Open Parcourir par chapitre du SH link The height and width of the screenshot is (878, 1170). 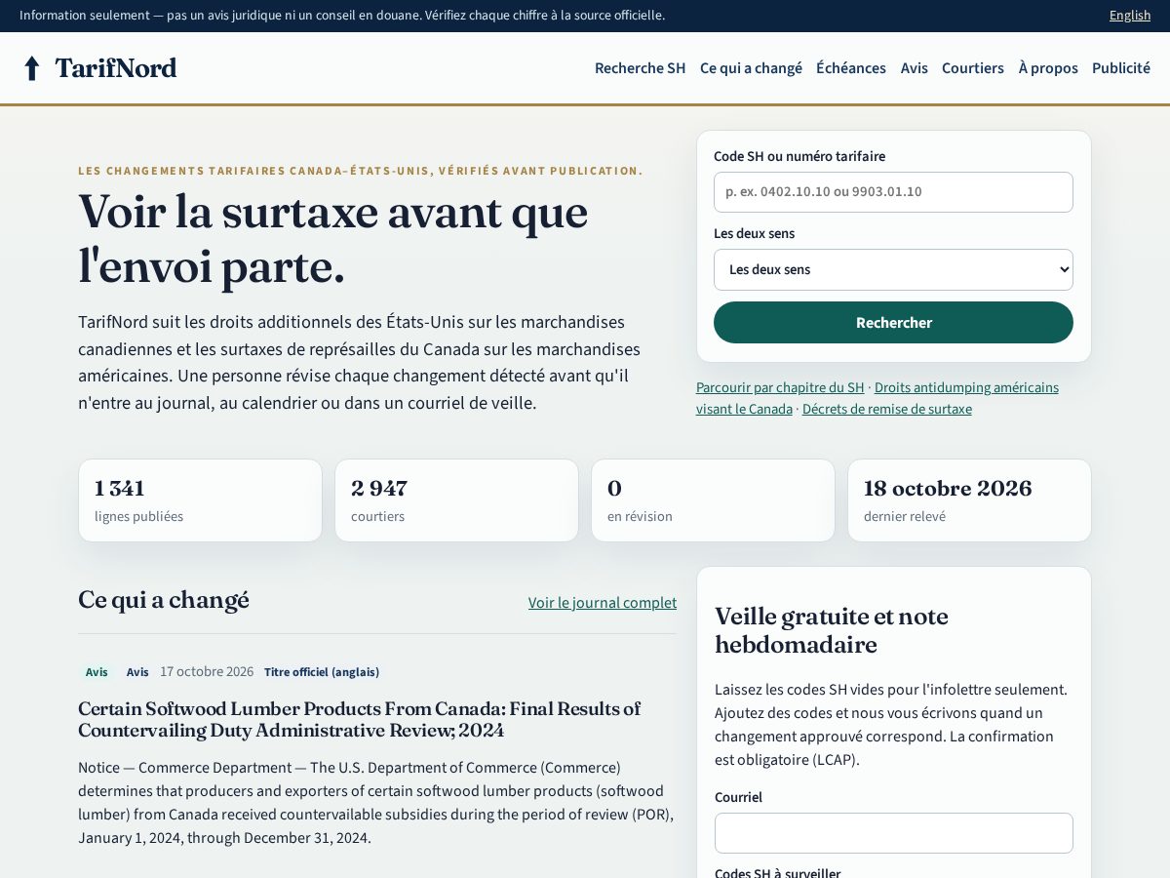point(780,387)
